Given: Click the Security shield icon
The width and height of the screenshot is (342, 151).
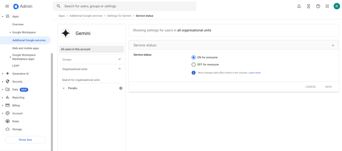Looking at the screenshot, I should [x=8, y=82].
